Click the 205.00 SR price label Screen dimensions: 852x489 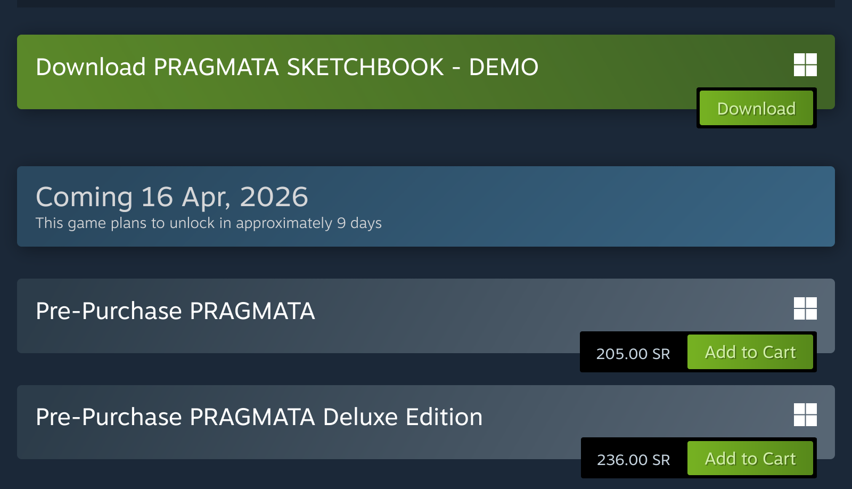pyautogui.click(x=633, y=354)
